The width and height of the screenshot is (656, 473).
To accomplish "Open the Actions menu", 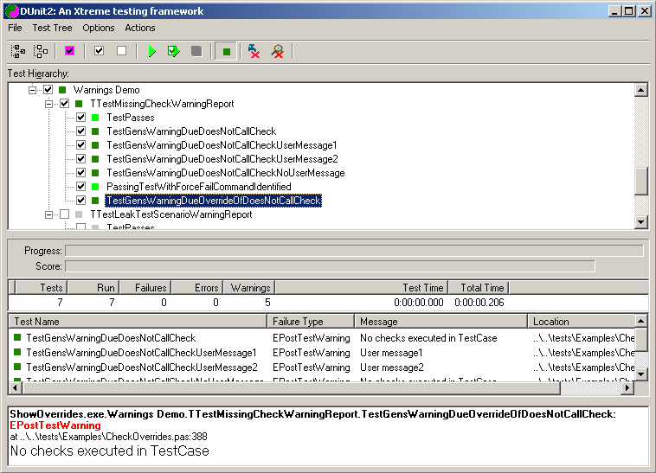I will click(x=139, y=28).
